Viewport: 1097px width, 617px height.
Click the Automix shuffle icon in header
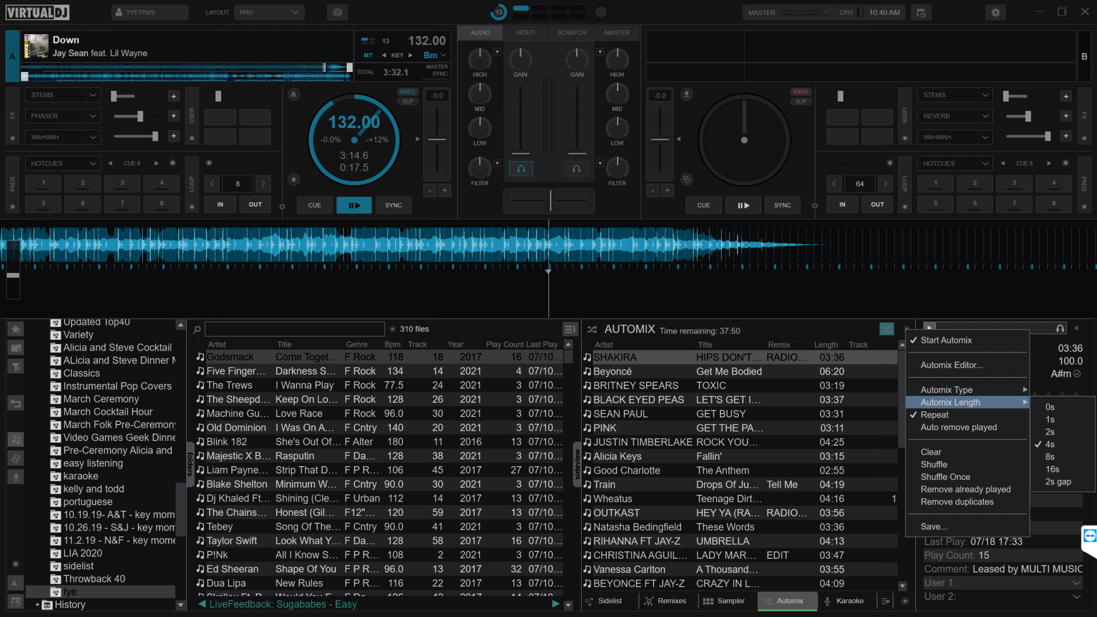point(592,330)
